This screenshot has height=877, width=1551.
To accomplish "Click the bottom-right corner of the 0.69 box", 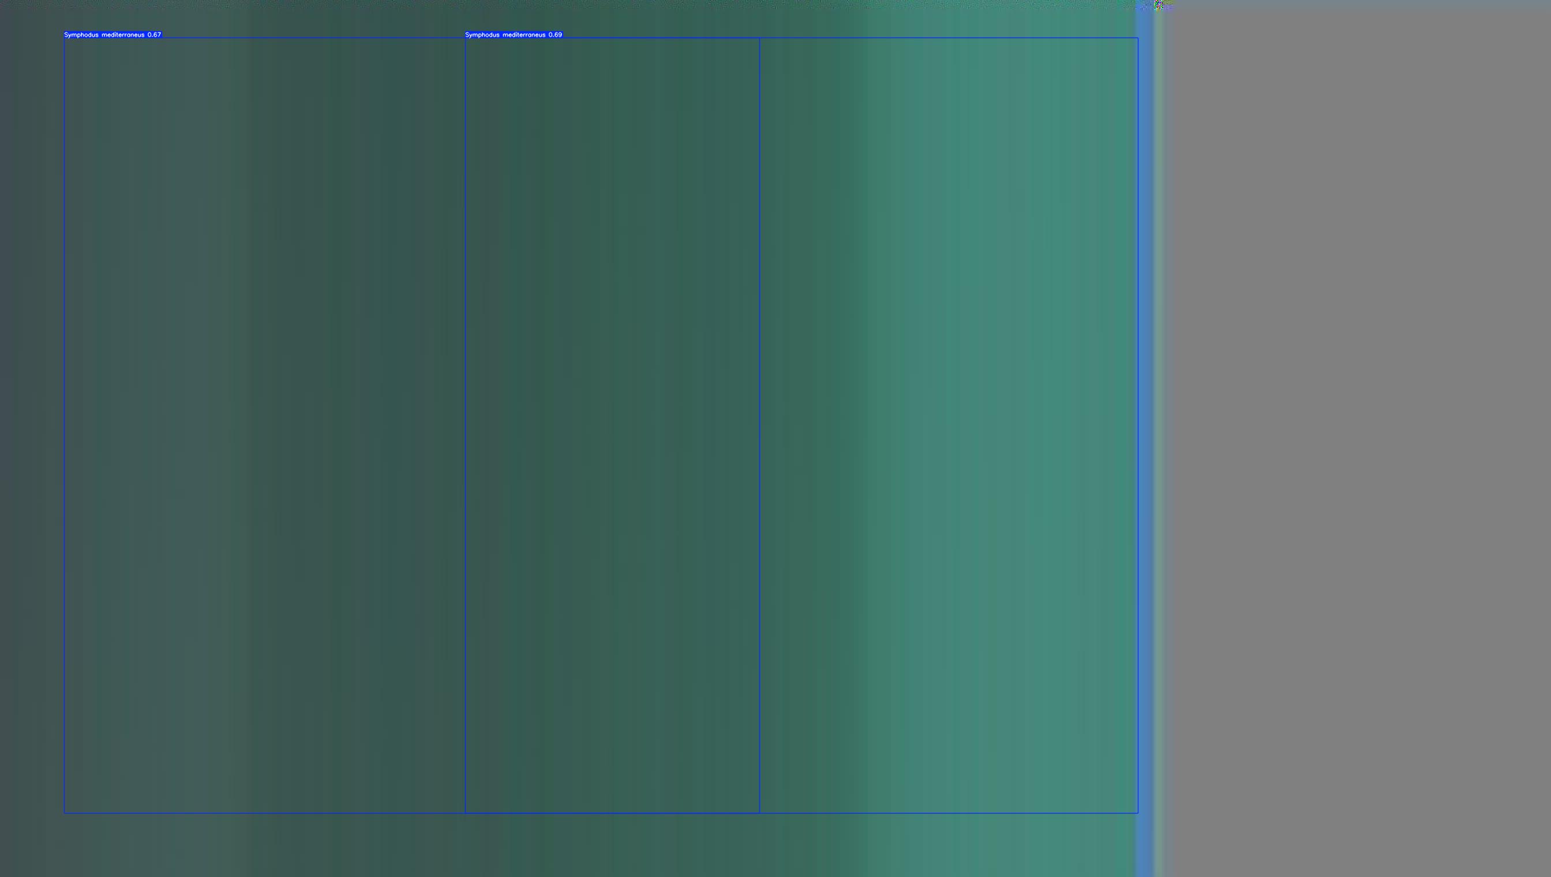I will point(1138,813).
